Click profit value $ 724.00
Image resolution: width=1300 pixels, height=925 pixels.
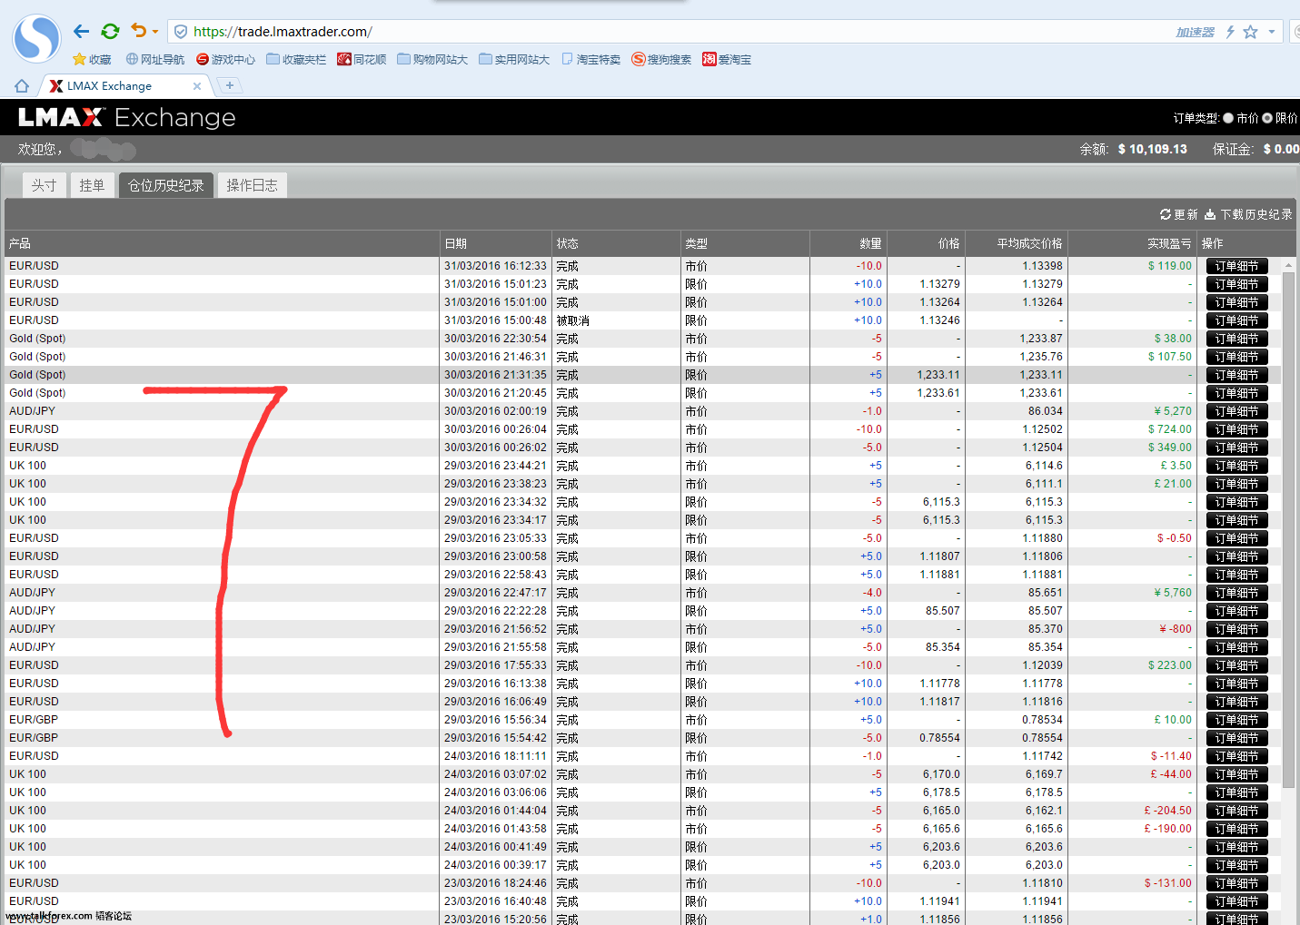[x=1170, y=429]
